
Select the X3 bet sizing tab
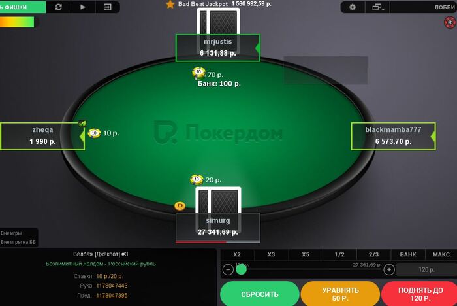click(272, 254)
